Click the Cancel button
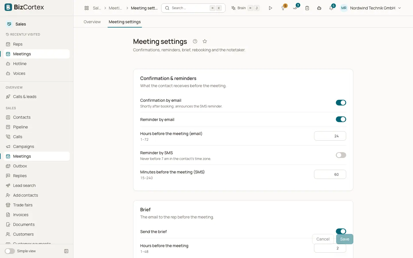413x258 pixels. coord(323,239)
